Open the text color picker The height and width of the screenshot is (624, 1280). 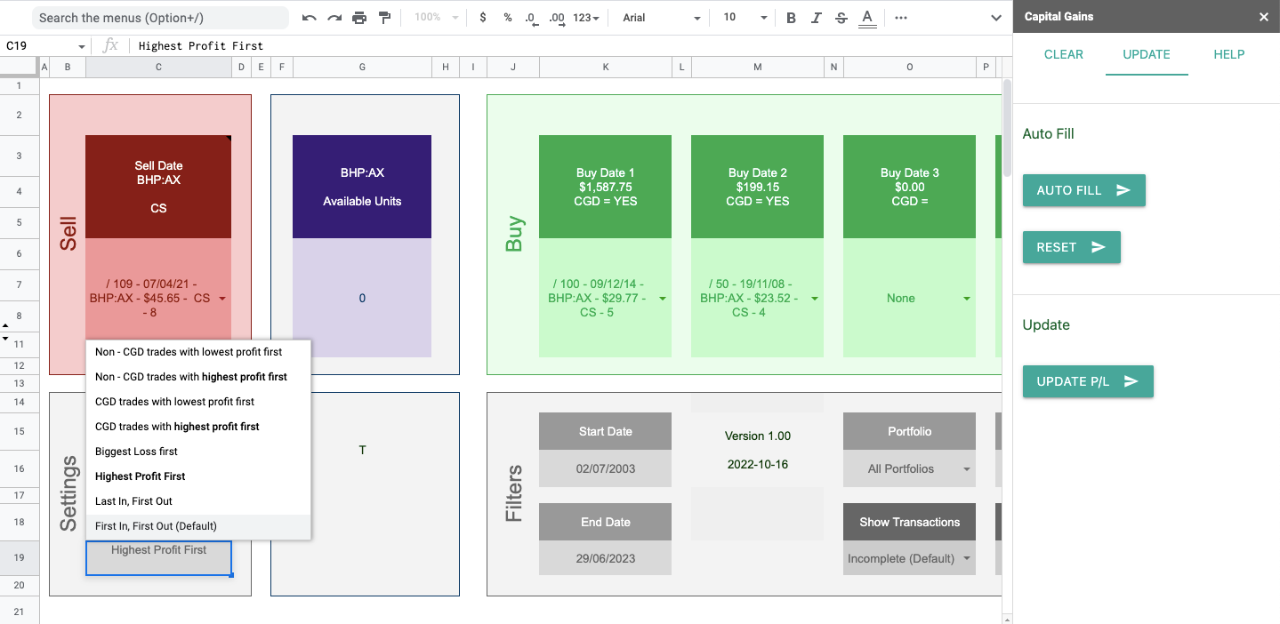click(x=867, y=18)
